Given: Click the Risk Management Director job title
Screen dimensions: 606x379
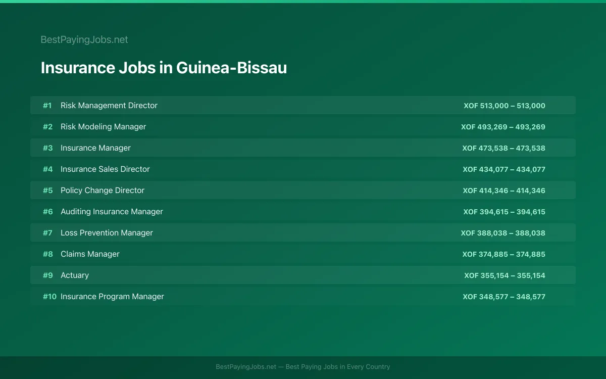Looking at the screenshot, I should click(109, 106).
